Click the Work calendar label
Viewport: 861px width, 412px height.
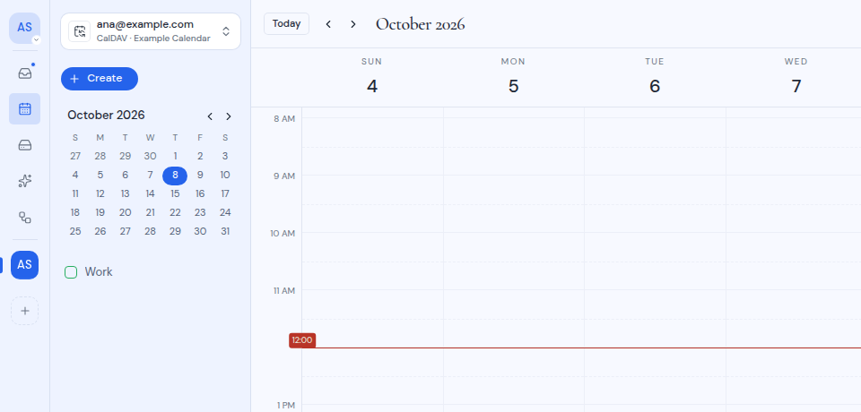pyautogui.click(x=99, y=272)
